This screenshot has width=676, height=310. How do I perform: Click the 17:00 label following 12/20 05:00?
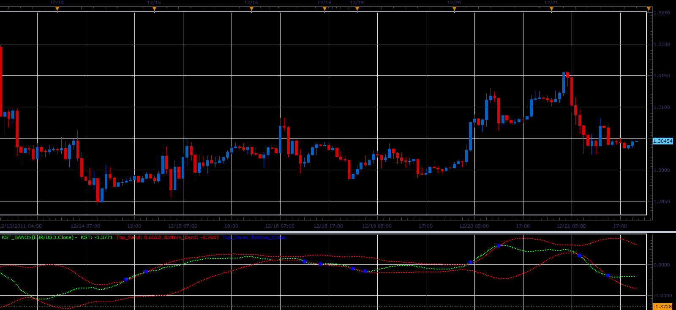523,226
